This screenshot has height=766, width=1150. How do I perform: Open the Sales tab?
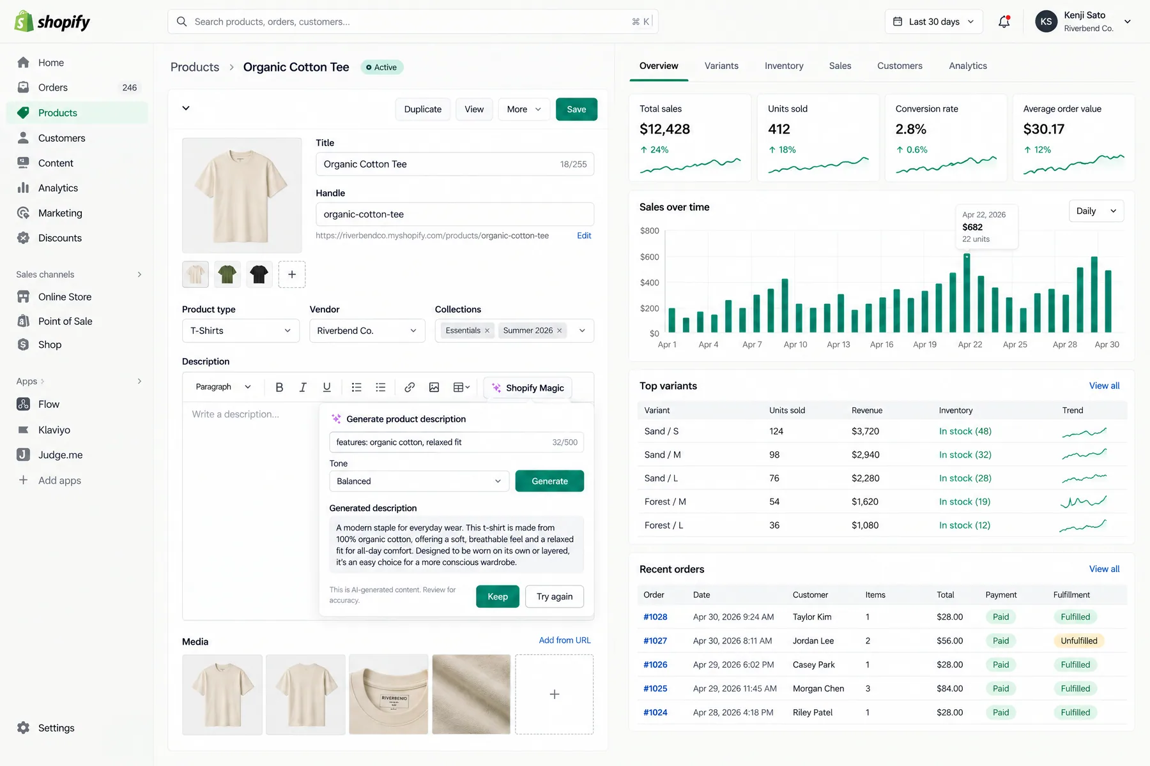coord(840,66)
